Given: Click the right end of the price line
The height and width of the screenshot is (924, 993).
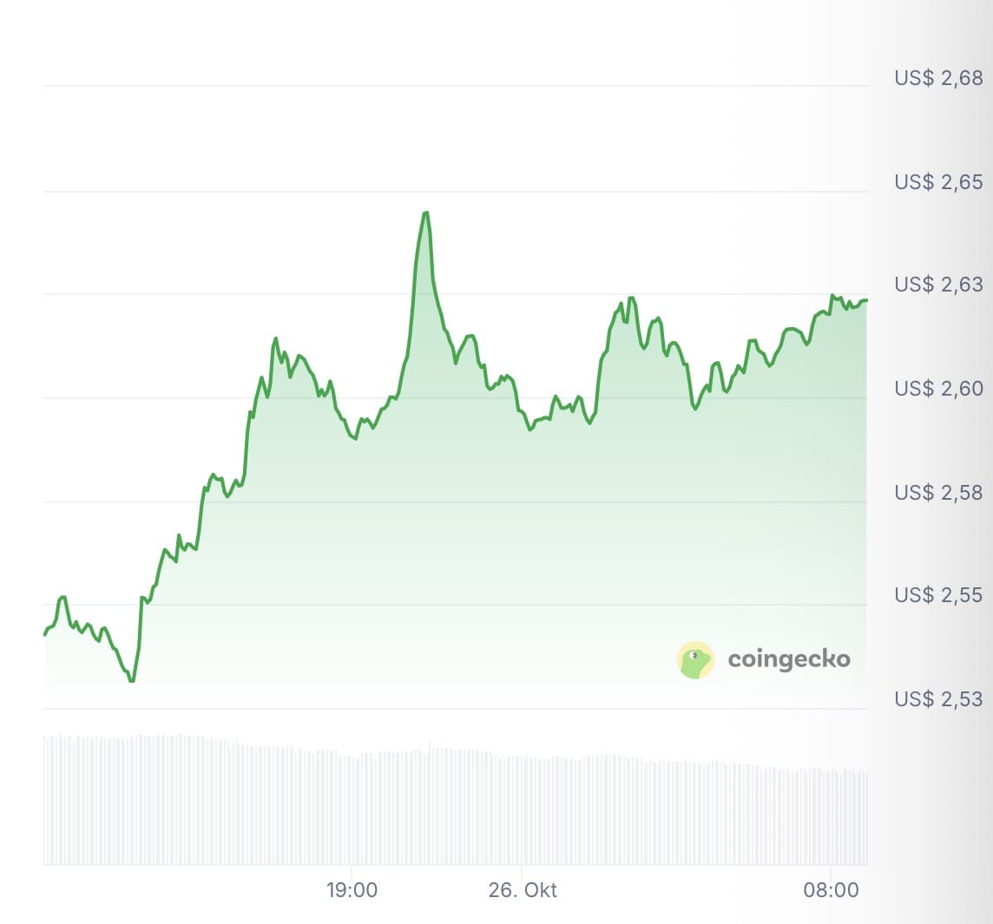Looking at the screenshot, I should click(x=865, y=300).
